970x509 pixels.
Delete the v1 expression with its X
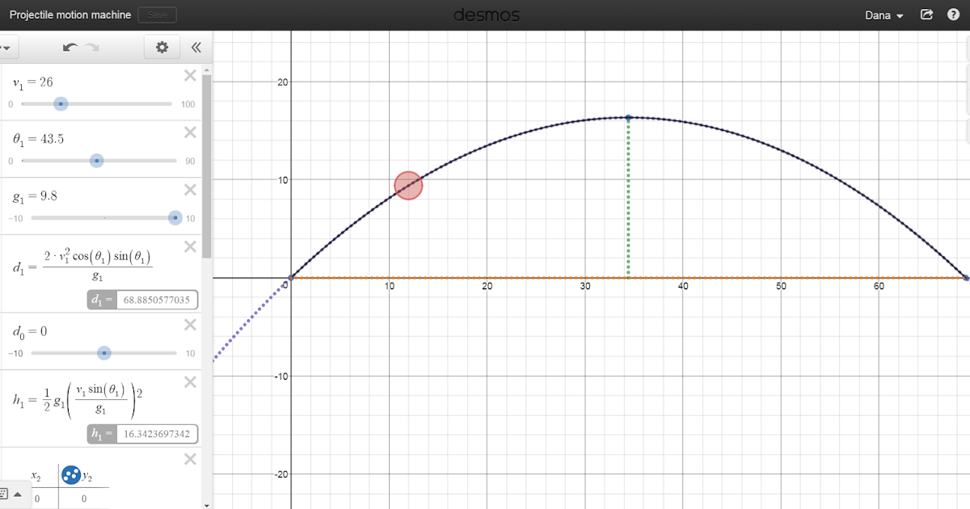click(x=189, y=75)
